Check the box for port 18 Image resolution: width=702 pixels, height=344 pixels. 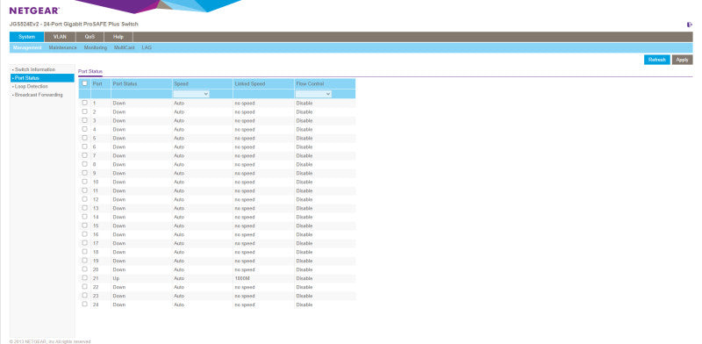pos(84,251)
